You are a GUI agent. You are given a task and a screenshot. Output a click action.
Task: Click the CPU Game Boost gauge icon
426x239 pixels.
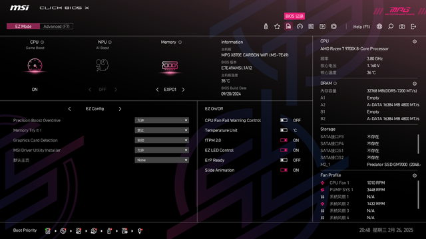35,65
